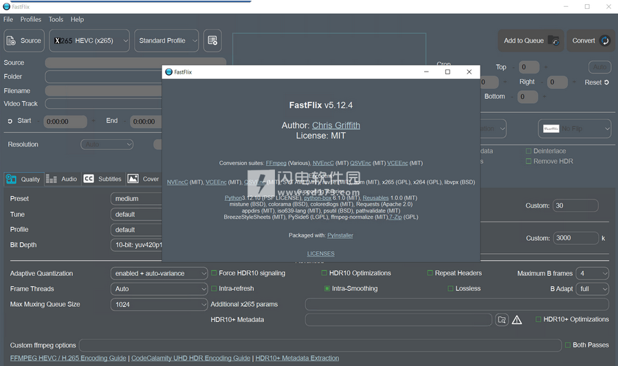Toggle the Intra-refresh checkbox
The height and width of the screenshot is (366, 618).
214,289
